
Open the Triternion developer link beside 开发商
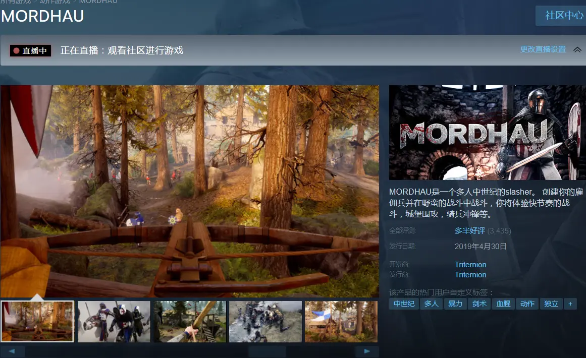pyautogui.click(x=470, y=264)
